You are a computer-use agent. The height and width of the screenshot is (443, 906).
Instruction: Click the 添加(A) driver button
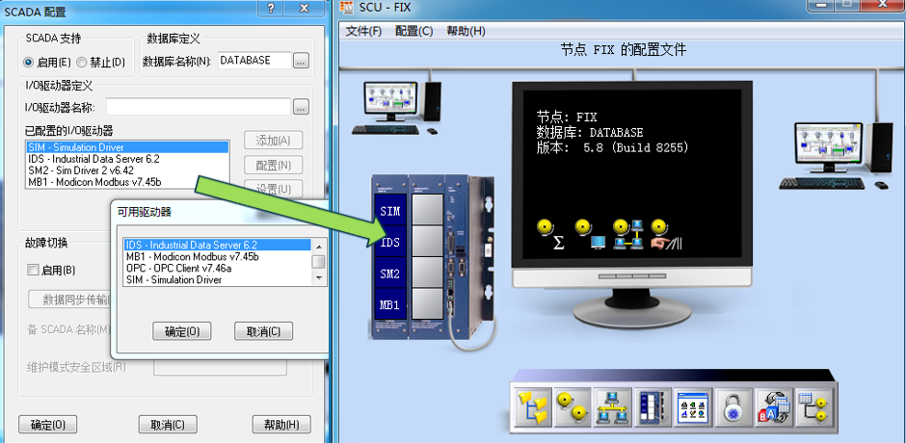[x=274, y=141]
